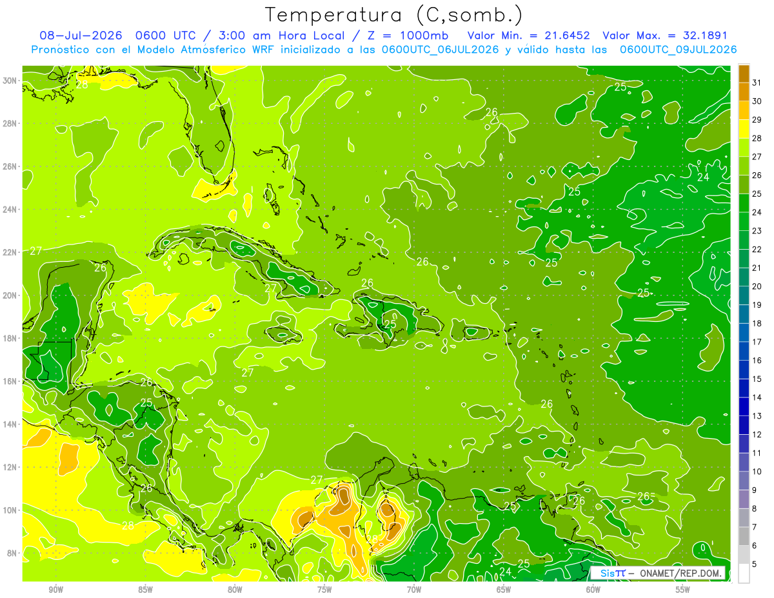Click the 15 value on the color scale
The image size is (774, 598).
pos(757,379)
